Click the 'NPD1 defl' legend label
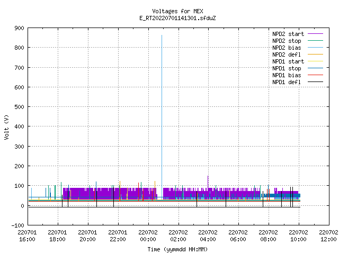Screen dimensions: 339x254 tap(287, 83)
